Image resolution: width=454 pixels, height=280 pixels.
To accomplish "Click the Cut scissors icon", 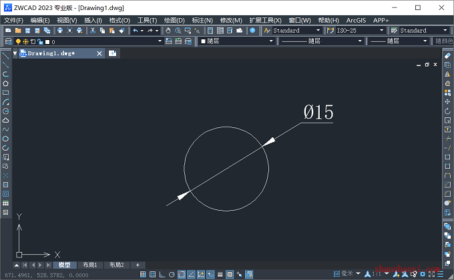I will (93, 31).
